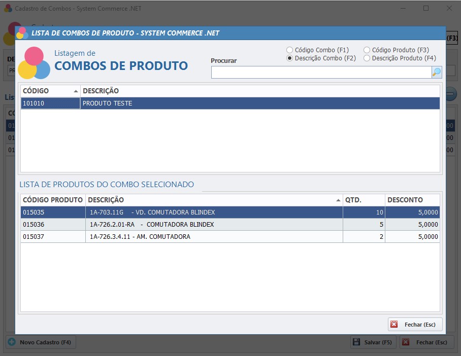Select the Descrição Combo (F2) radio button
This screenshot has height=356, width=461.
[290, 58]
